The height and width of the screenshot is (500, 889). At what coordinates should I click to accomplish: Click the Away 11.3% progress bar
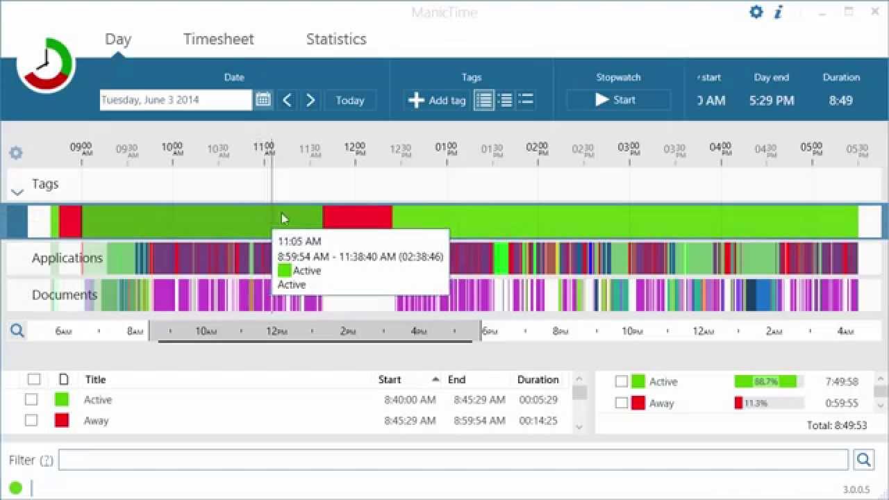770,403
